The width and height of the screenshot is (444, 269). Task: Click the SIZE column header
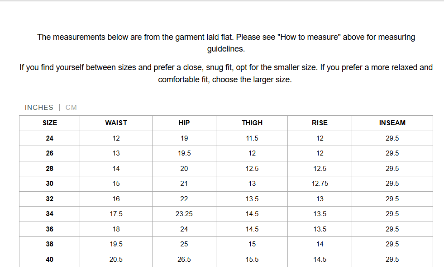coord(50,123)
